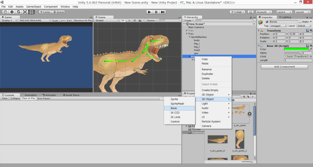313x167 pixels.
Task: Switch to the Animator tab
Action: [x=49, y=95]
